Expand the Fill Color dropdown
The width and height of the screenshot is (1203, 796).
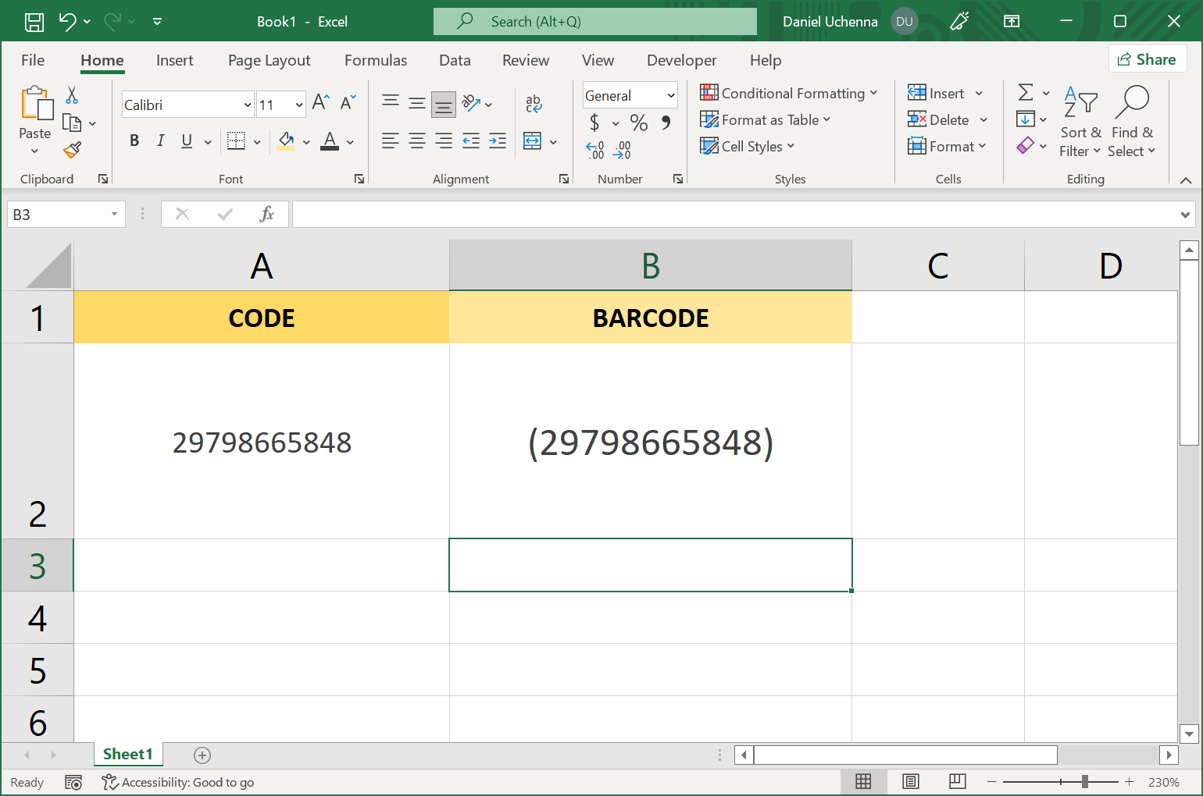click(306, 143)
